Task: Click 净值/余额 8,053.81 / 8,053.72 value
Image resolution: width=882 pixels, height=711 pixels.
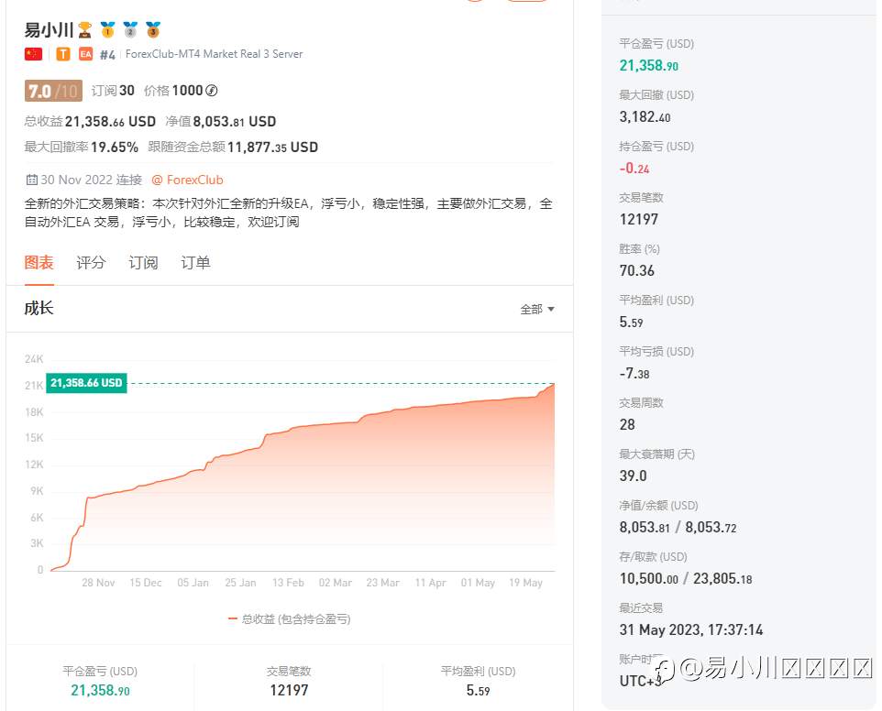Action: [x=678, y=527]
